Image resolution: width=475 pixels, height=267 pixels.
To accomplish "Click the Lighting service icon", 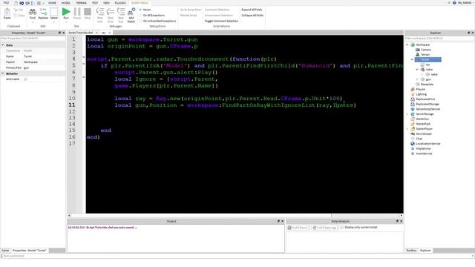I will 413,94.
